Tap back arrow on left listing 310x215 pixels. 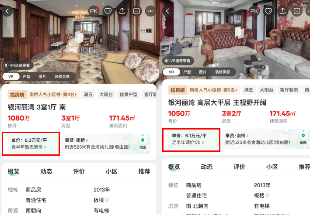(7, 11)
